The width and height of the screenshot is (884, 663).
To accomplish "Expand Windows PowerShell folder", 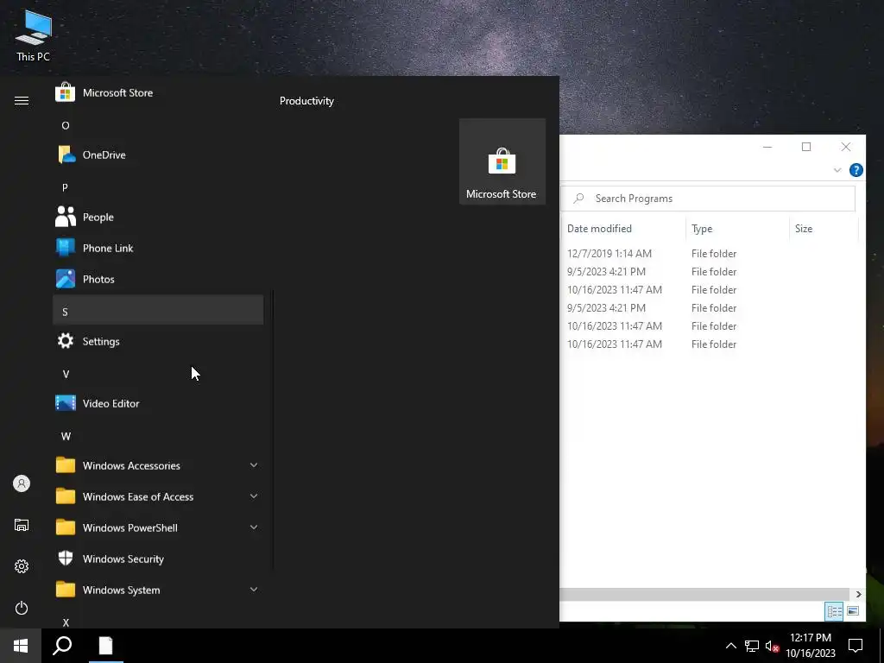I will (158, 527).
